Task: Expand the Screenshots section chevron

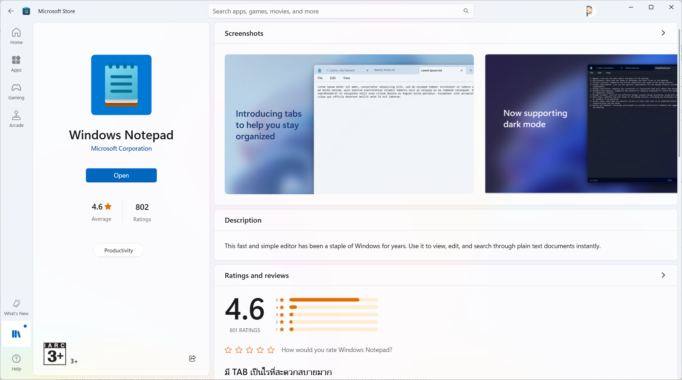Action: click(663, 33)
